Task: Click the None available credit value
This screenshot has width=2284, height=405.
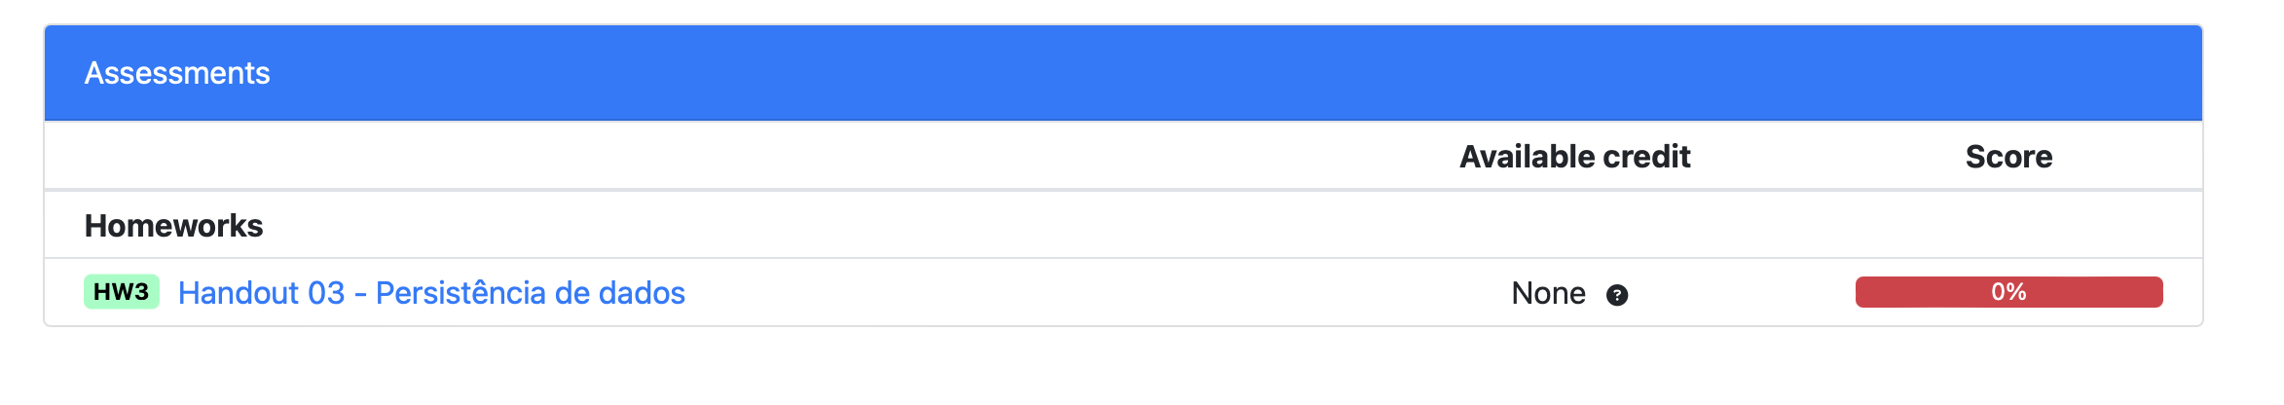Action: tap(1548, 293)
